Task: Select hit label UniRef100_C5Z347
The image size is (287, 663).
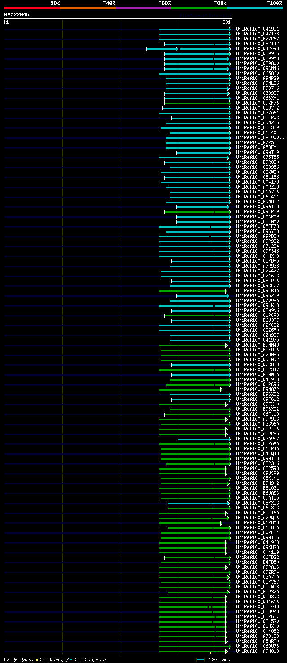Action: pos(257,369)
